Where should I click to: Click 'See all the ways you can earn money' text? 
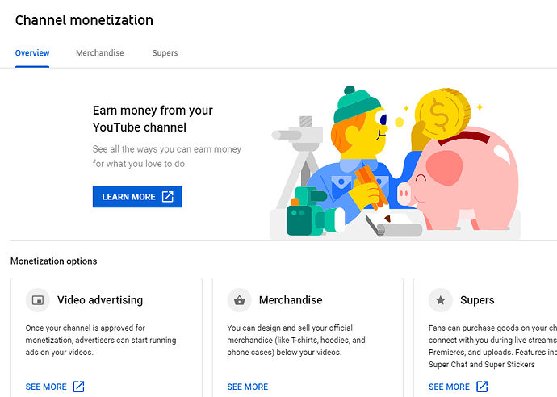tap(167, 157)
